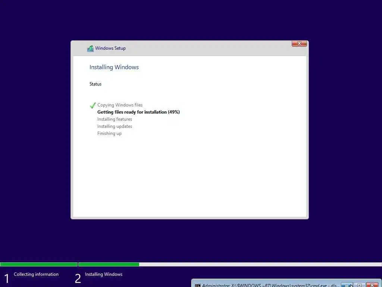Click the 'Copying Windows files' status line
The width and height of the screenshot is (382, 287).
click(120, 105)
